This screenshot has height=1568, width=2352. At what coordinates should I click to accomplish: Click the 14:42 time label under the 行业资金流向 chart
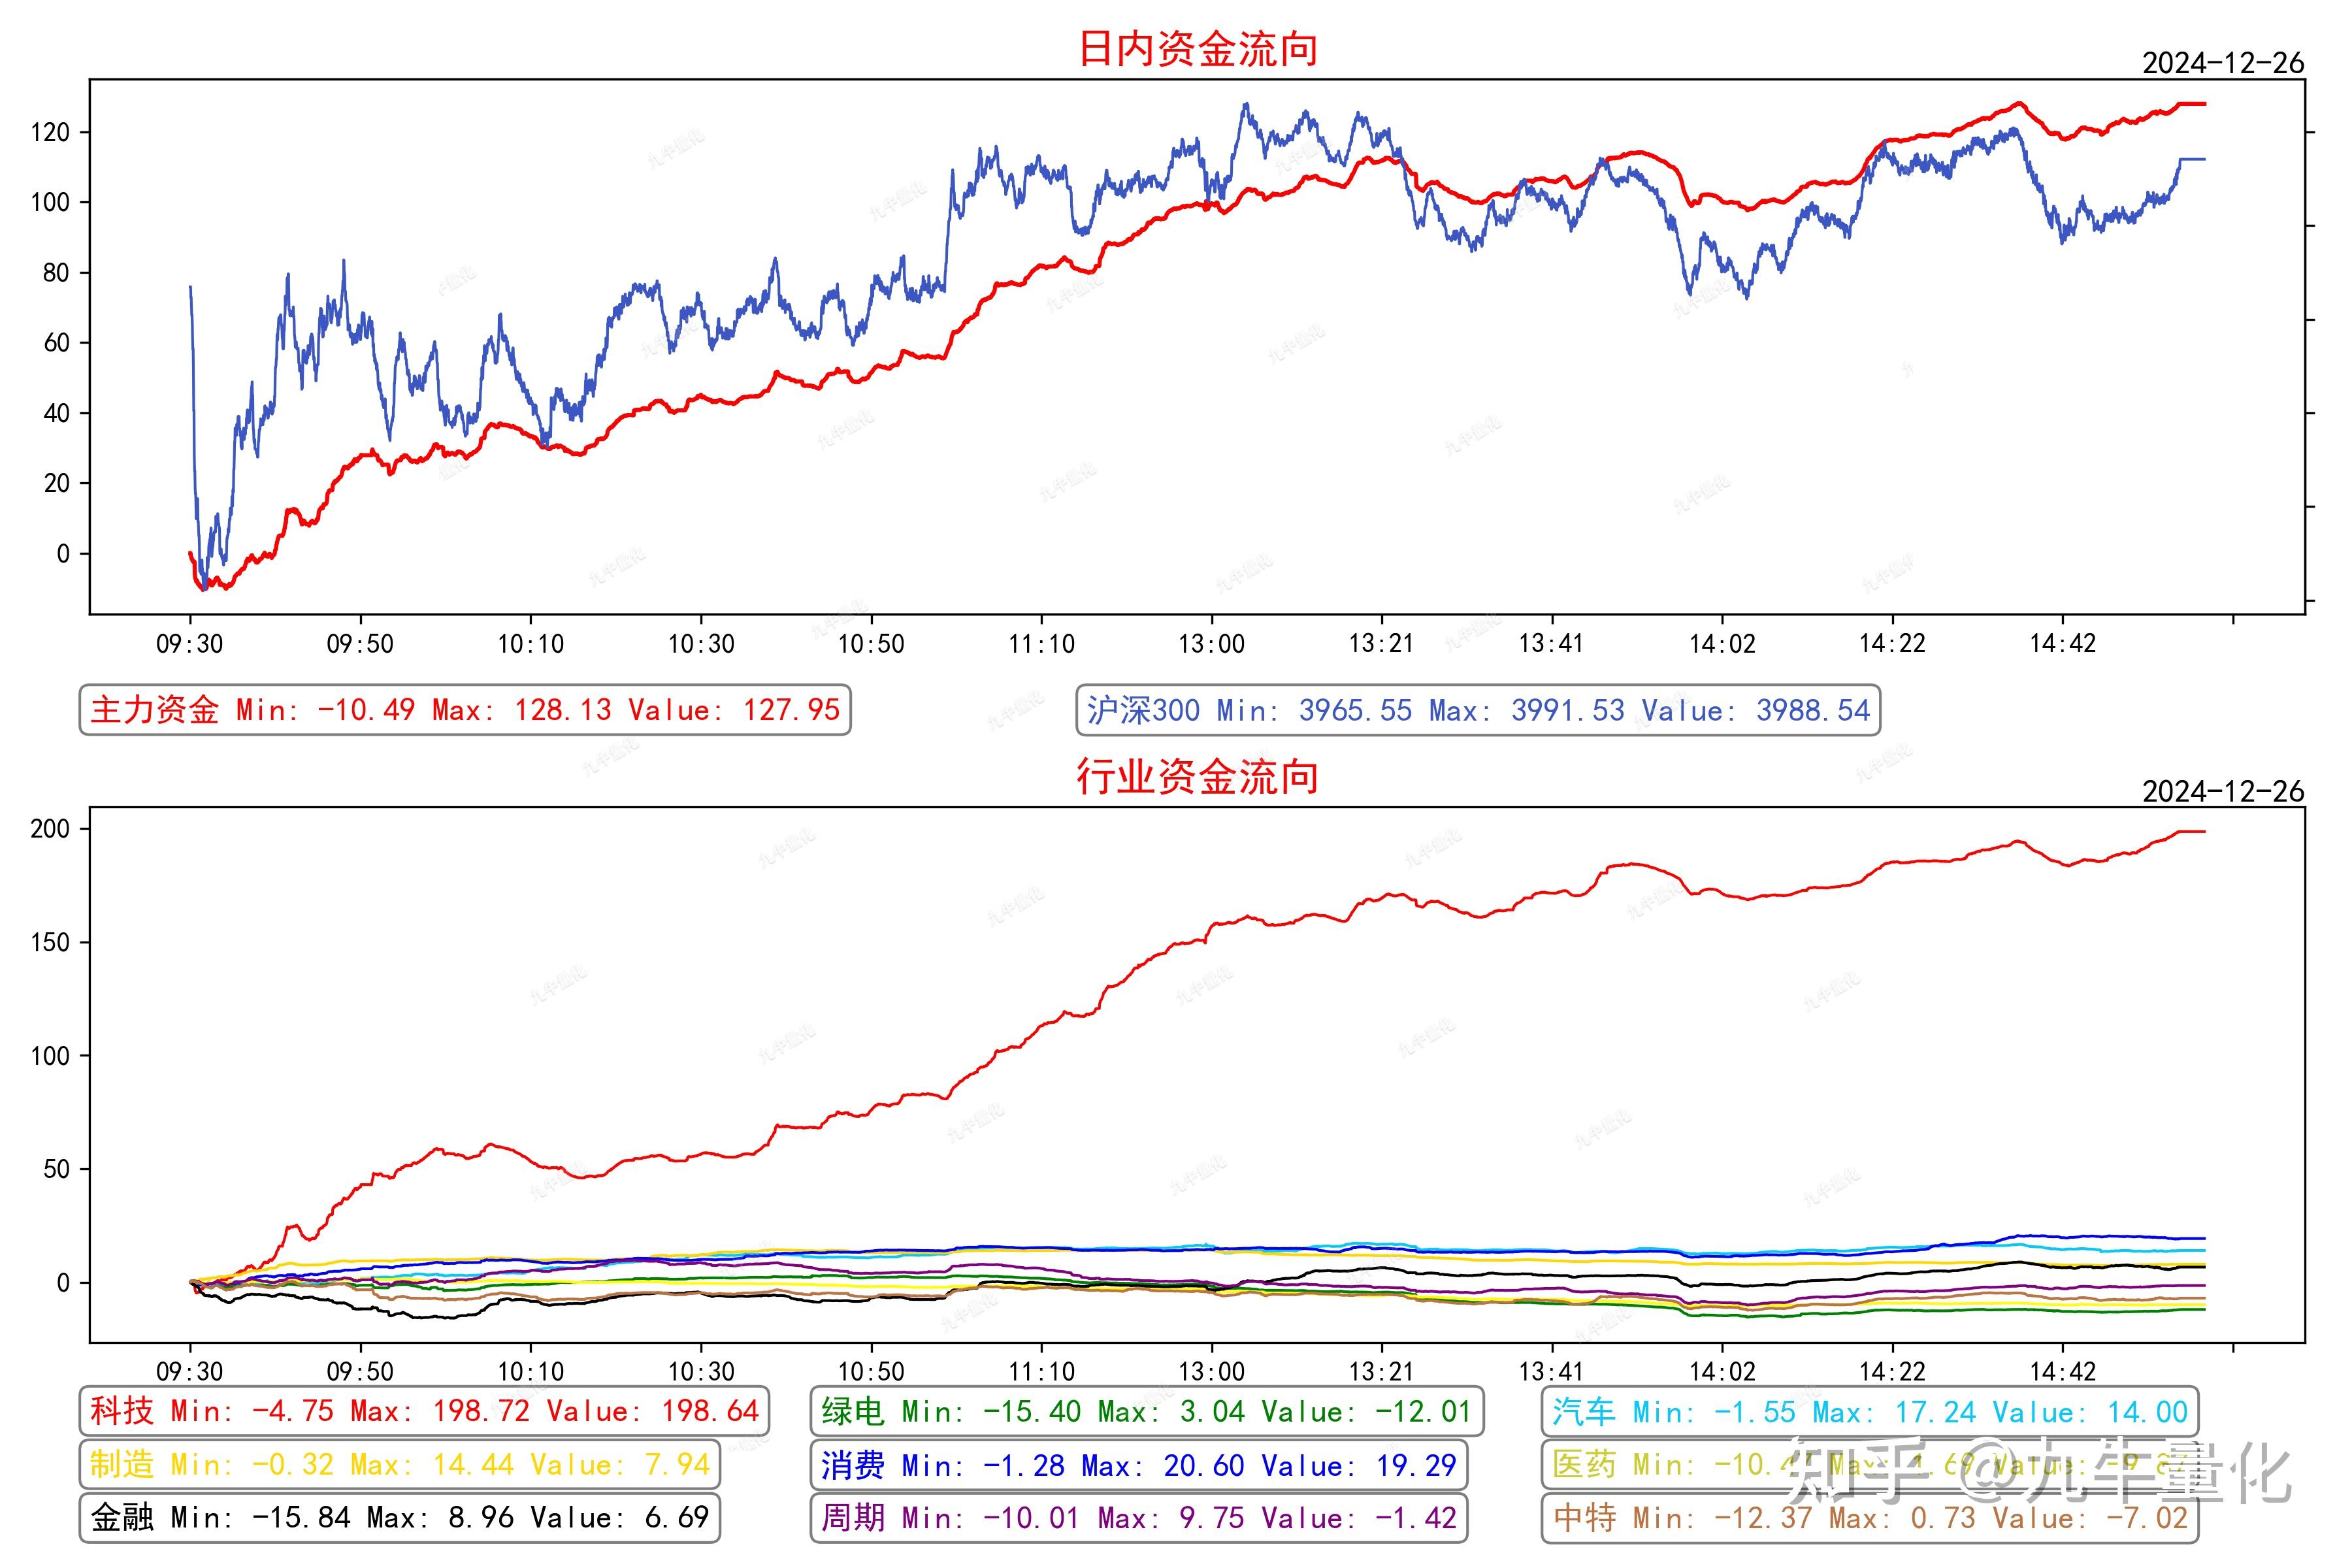2062,1371
